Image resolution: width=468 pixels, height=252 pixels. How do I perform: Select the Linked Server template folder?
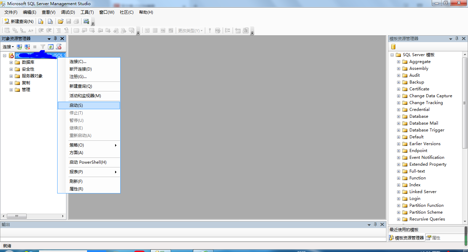(423, 192)
